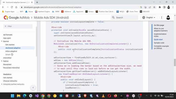Collapse the Banner navigation section
Viewport: 176px width, 99px height.
[2, 41]
